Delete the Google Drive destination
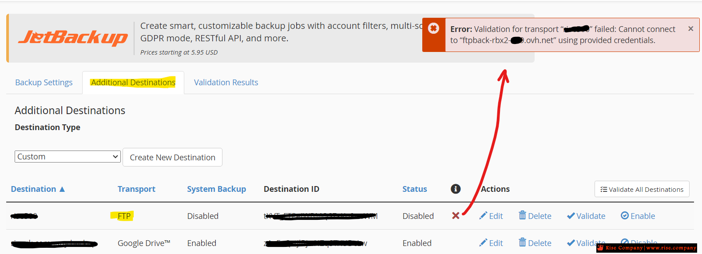Screen dimensions: 702x254 tap(535, 243)
